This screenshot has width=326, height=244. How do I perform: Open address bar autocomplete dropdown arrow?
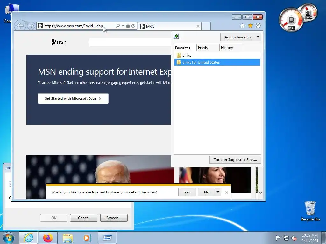(123, 26)
